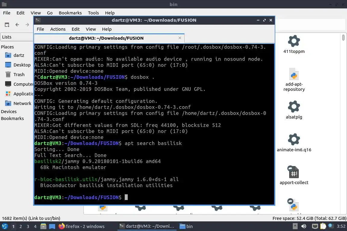Open dartz home folder in Places

point(19,55)
